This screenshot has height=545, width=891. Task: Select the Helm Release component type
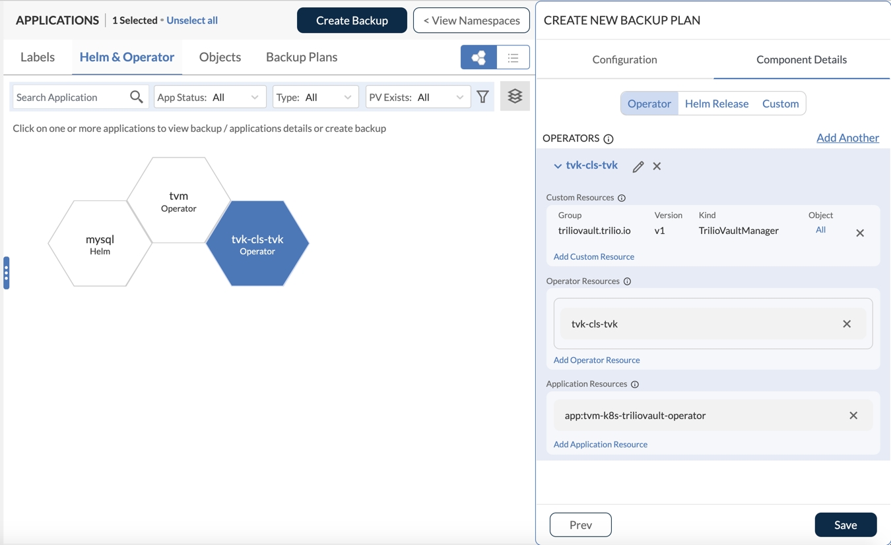click(x=716, y=103)
